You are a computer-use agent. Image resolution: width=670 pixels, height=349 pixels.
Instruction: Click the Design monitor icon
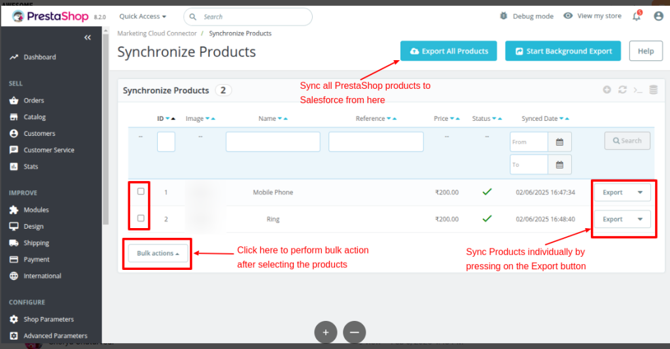pyautogui.click(x=14, y=227)
